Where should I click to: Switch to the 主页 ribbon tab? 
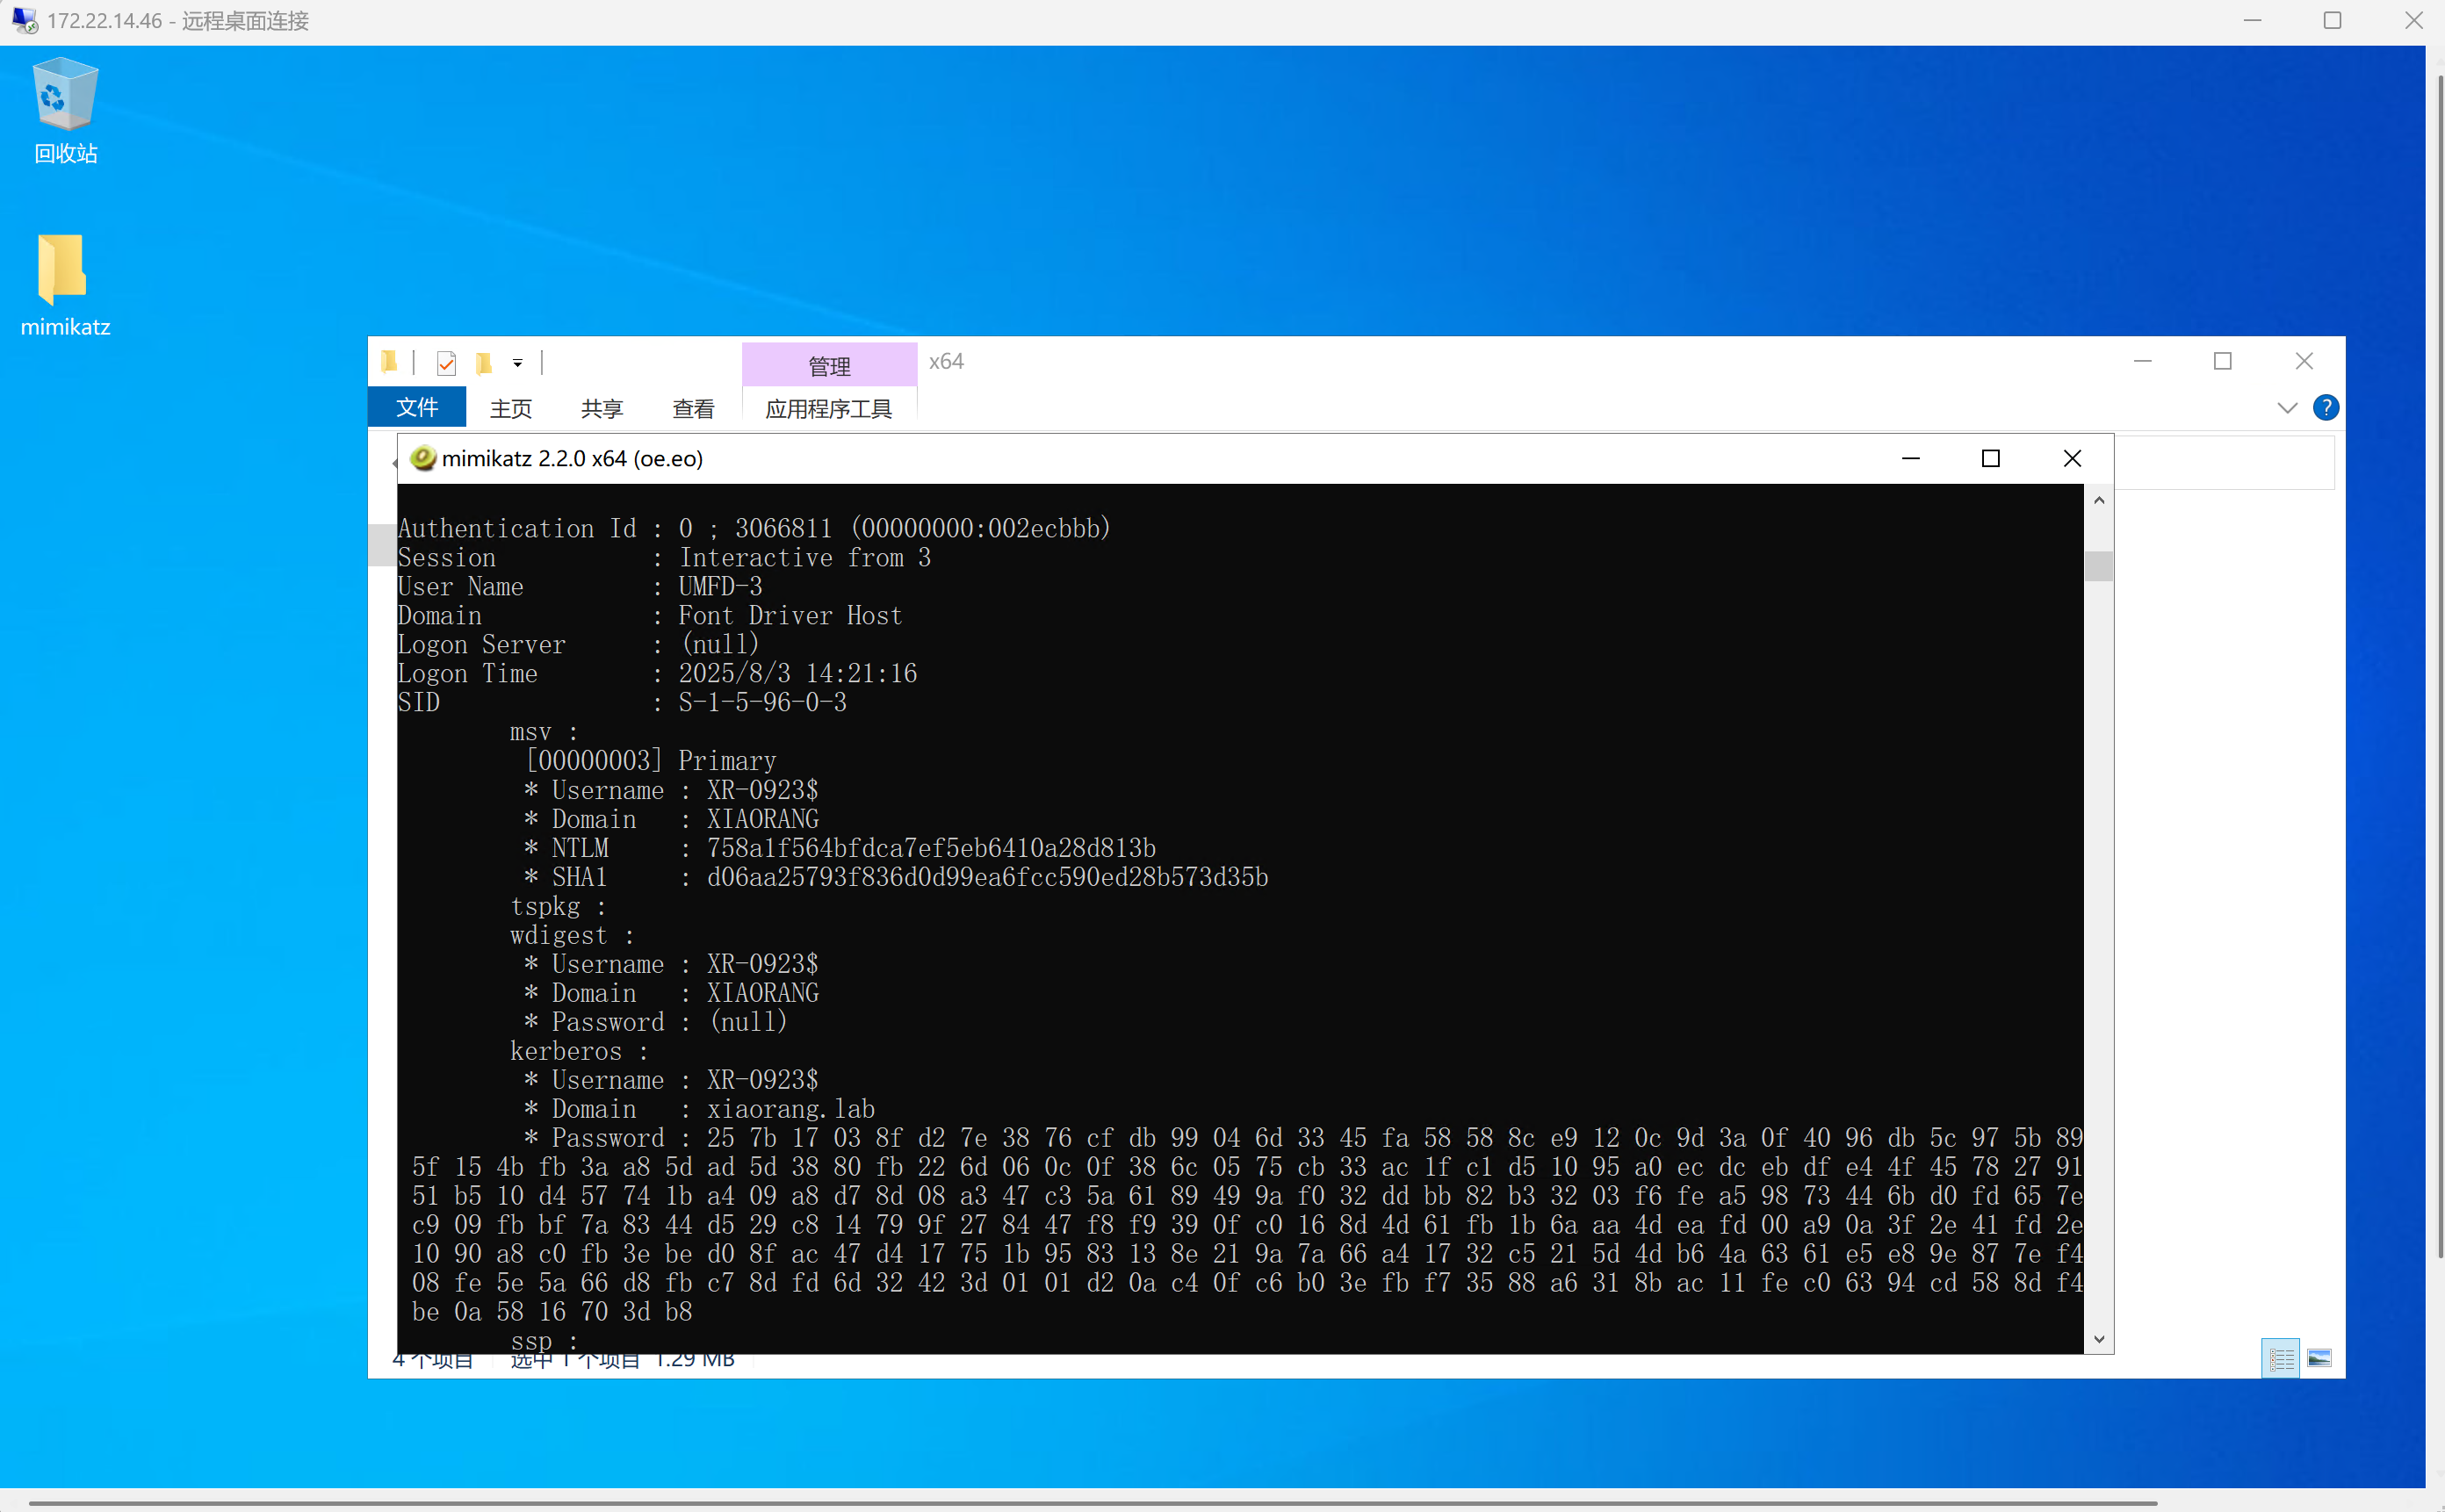511,408
